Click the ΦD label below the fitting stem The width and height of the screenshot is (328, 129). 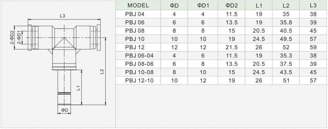pos(64,110)
